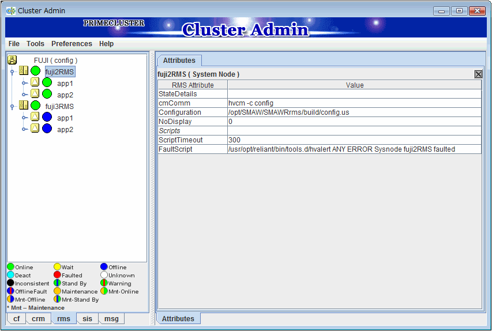Open the File menu

[14, 44]
